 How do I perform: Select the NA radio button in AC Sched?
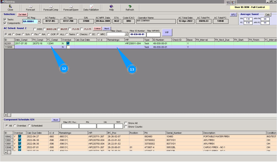point(40,34)
